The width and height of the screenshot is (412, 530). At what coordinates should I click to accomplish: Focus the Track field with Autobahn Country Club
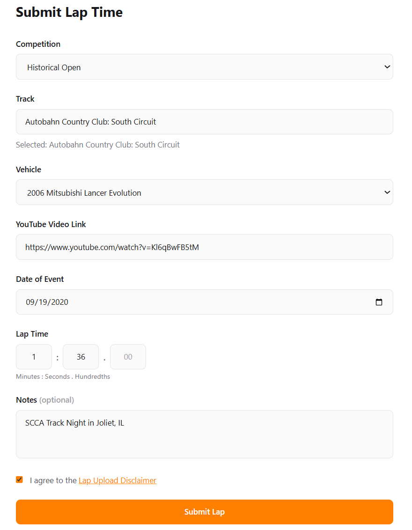point(204,122)
